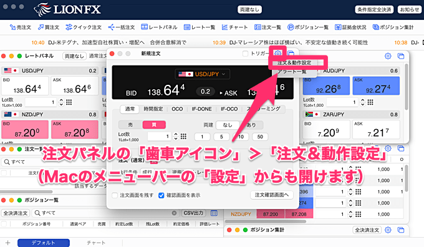The image size is (424, 247).
Task: Open ポジション集計 toolbar item
Action: (x=393, y=27)
